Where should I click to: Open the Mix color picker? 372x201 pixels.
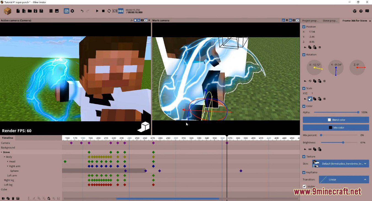[336, 128]
